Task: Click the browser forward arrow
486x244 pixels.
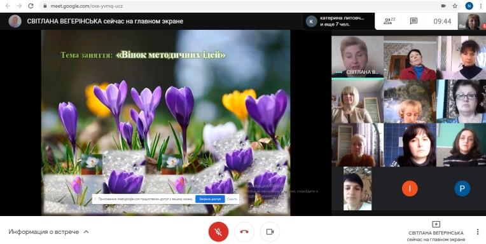Action: [19, 6]
